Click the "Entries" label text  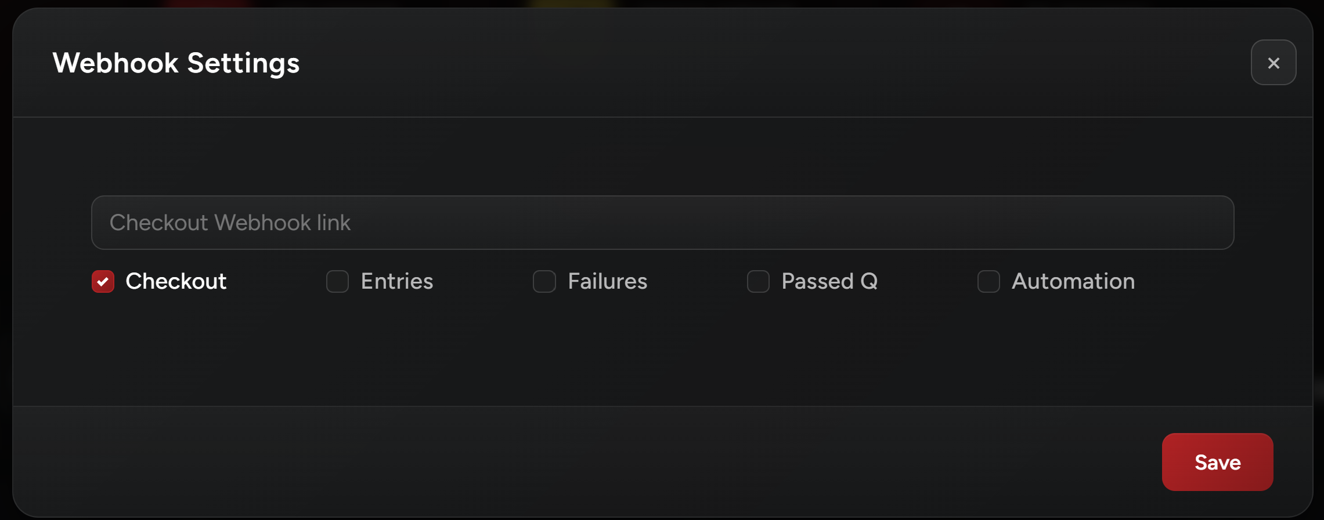(x=396, y=281)
